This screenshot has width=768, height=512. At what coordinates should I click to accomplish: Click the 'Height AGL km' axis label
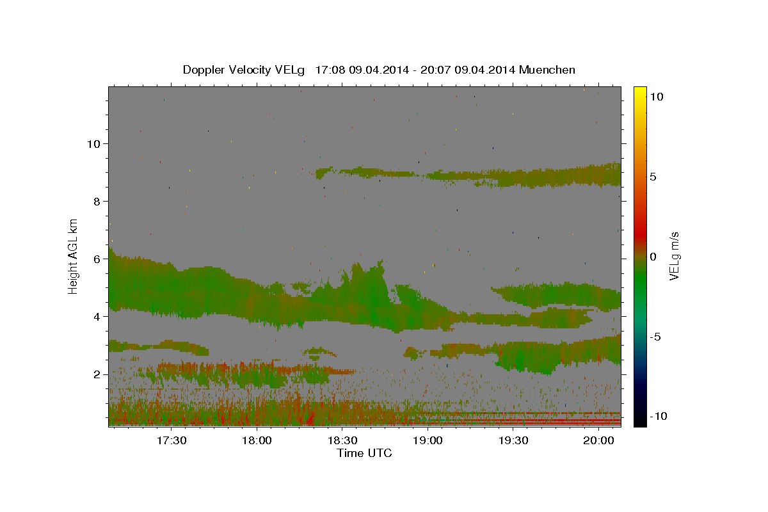[74, 256]
